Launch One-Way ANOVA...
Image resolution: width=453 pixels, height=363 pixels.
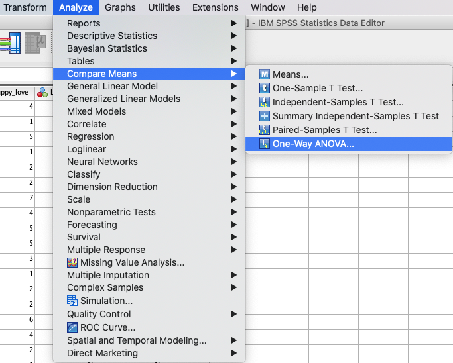pyautogui.click(x=349, y=144)
